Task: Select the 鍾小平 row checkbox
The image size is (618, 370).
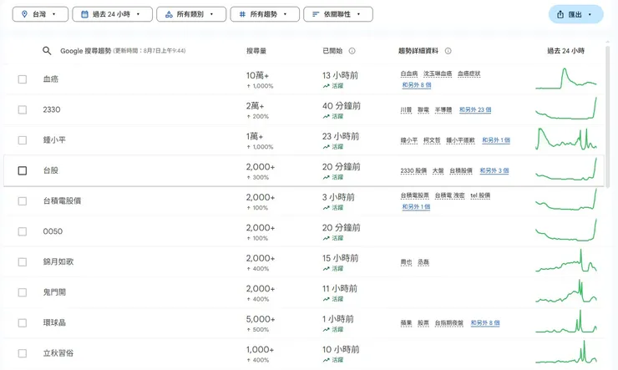Action: tap(23, 140)
